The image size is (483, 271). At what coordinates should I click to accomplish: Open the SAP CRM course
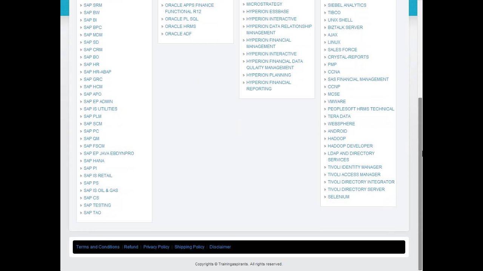click(x=93, y=50)
